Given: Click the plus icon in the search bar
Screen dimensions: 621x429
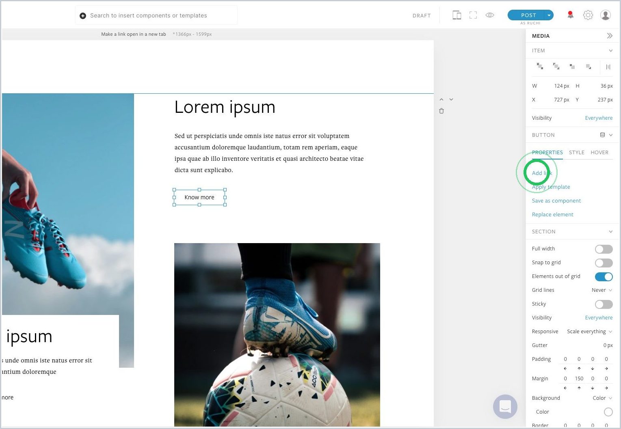Looking at the screenshot, I should point(83,16).
